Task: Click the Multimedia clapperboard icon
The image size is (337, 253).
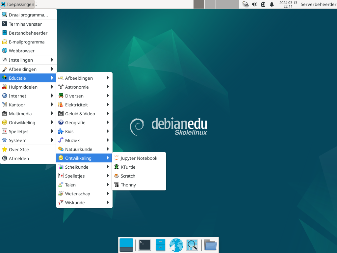Action: click(x=5, y=113)
